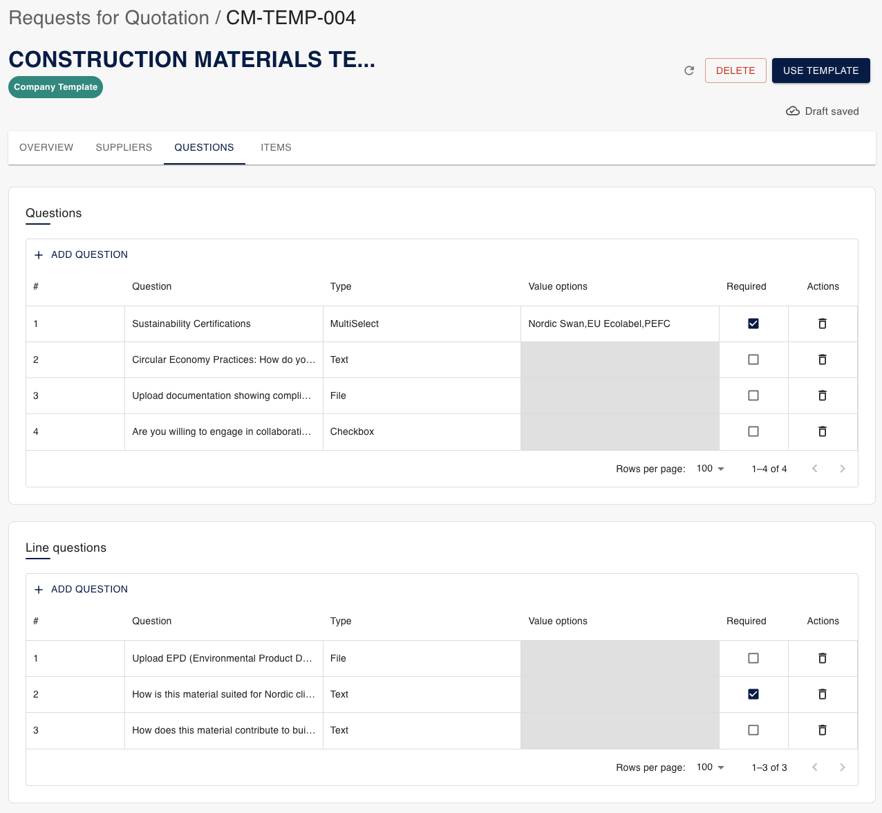Viewport: 882px width, 813px height.
Task: Open Rows per page dropdown in Questions table
Action: pyautogui.click(x=711, y=469)
